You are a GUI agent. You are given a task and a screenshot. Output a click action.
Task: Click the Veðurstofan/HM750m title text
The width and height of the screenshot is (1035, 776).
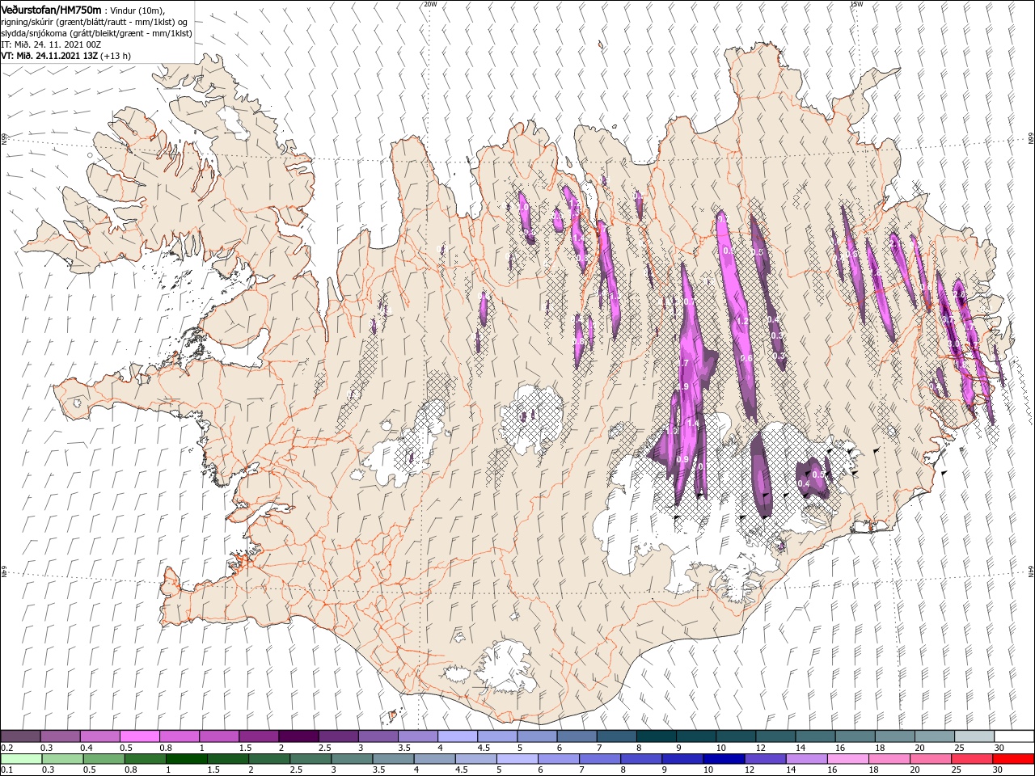click(x=51, y=10)
